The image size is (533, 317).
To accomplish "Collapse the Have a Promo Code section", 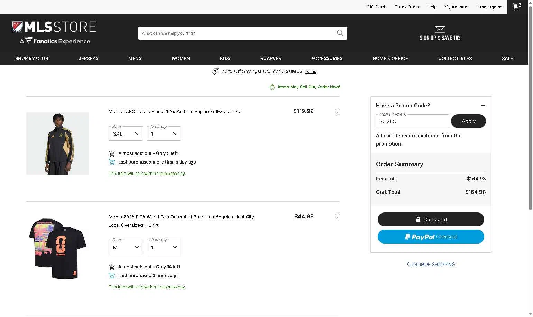I will [x=483, y=106].
